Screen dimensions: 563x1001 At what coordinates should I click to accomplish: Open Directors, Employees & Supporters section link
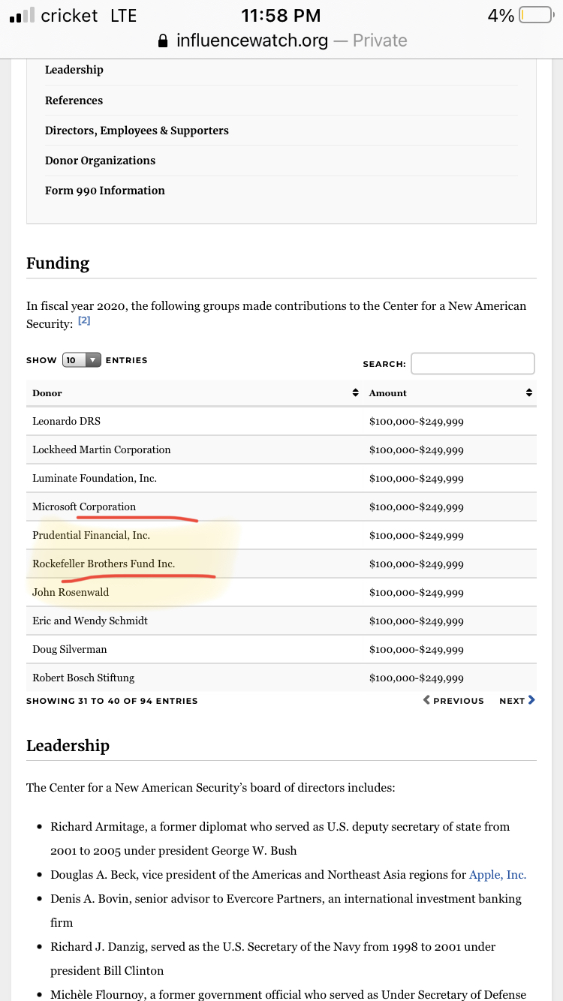[137, 131]
